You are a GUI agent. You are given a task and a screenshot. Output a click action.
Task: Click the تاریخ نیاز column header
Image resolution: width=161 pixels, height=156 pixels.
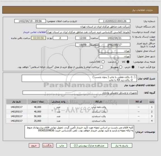pos(16,102)
